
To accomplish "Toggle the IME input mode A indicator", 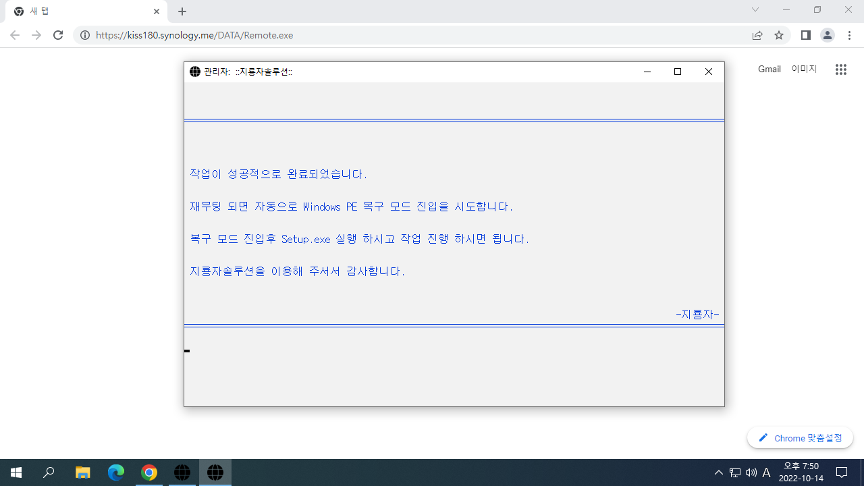I will coord(766,473).
